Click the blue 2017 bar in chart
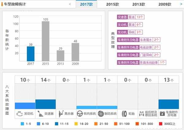The image size is (184, 130). pos(31,54)
